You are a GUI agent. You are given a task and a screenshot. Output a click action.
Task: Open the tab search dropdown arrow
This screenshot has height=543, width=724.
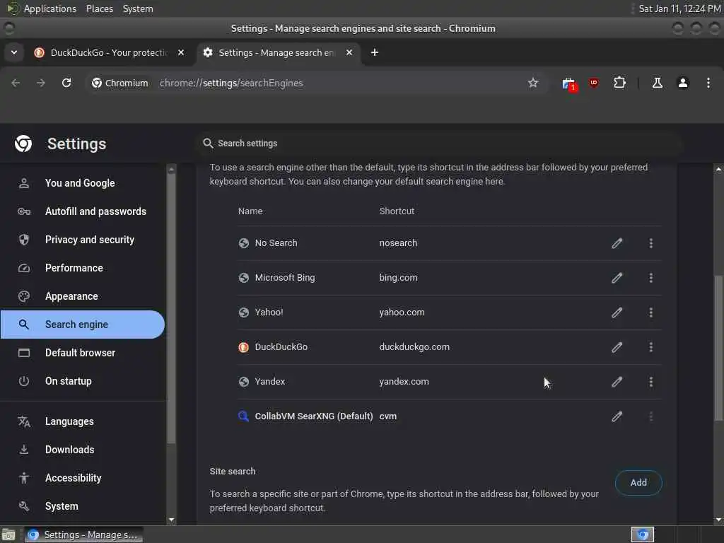pyautogui.click(x=14, y=52)
